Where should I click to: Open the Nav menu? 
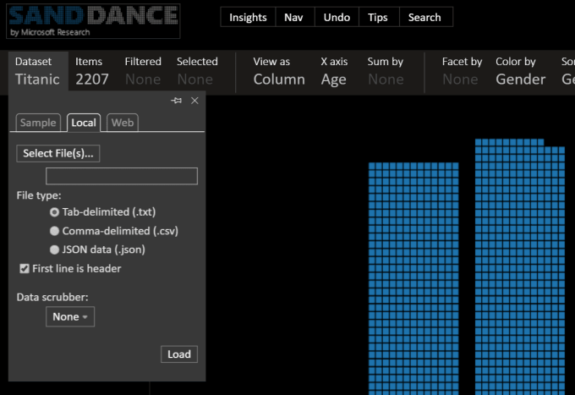[x=293, y=17]
